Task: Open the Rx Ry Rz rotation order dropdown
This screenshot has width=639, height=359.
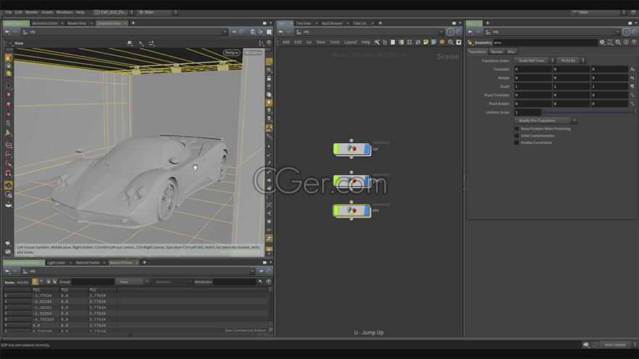Action: pos(571,60)
